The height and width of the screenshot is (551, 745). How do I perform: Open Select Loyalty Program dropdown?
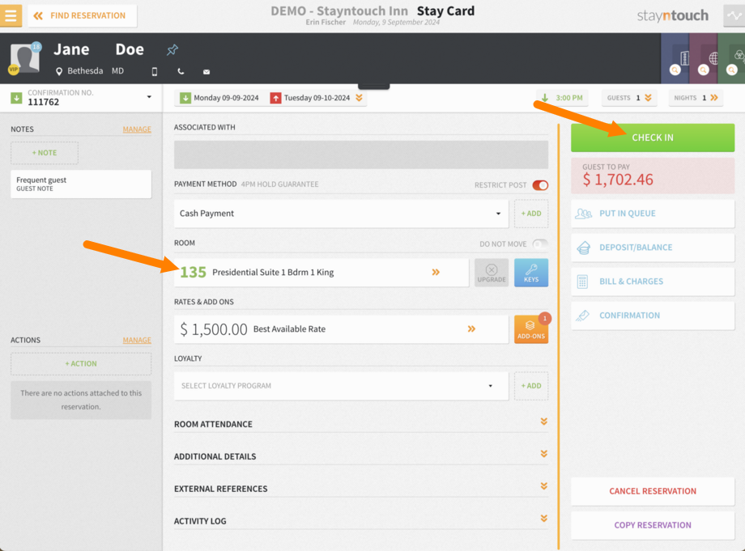(341, 386)
